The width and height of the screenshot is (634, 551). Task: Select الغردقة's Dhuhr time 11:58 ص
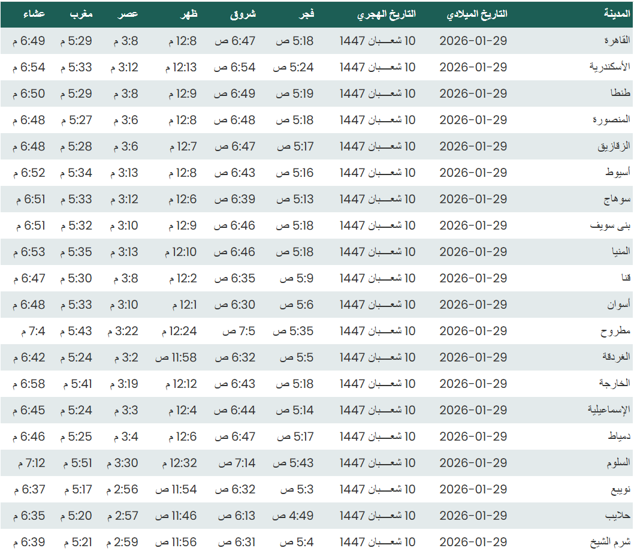(176, 357)
